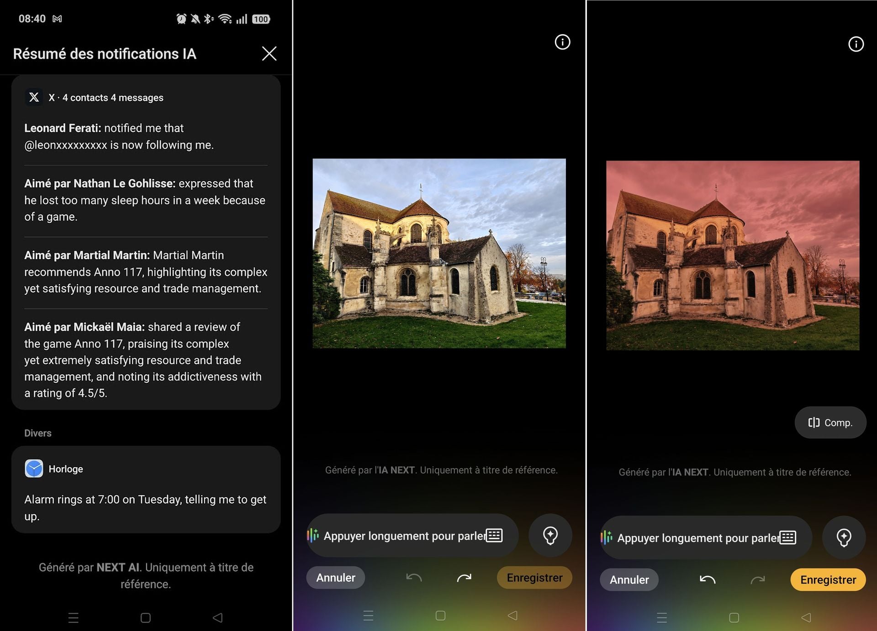Tap keyboard icon in right screen's voice bar
This screenshot has height=631, width=877.
(x=788, y=537)
